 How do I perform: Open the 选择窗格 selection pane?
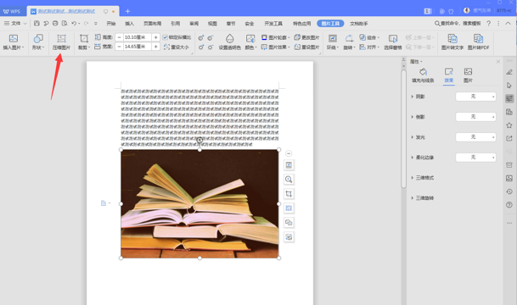(393, 42)
